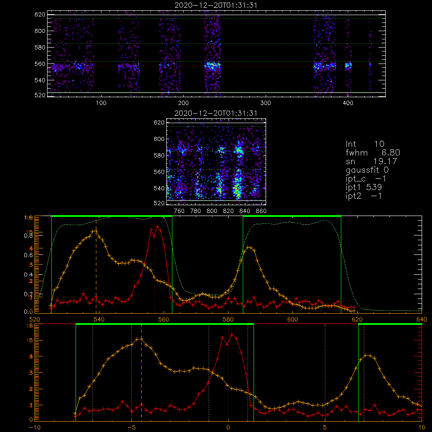Click the red dotted marker line in the profile plot
Viewport: 432px width, 432px height.
155,264
